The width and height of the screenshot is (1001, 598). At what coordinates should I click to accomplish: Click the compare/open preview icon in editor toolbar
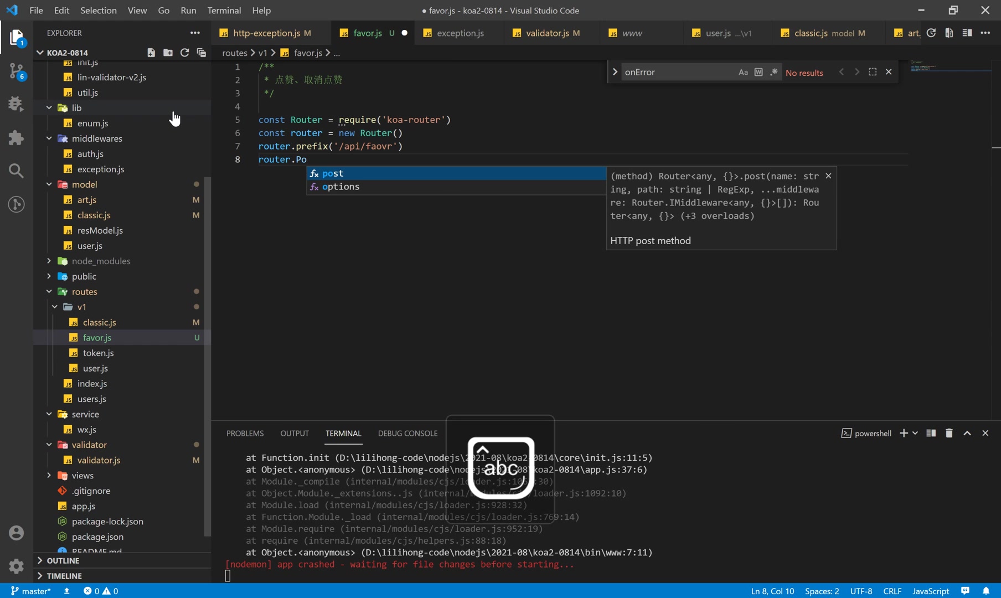949,33
